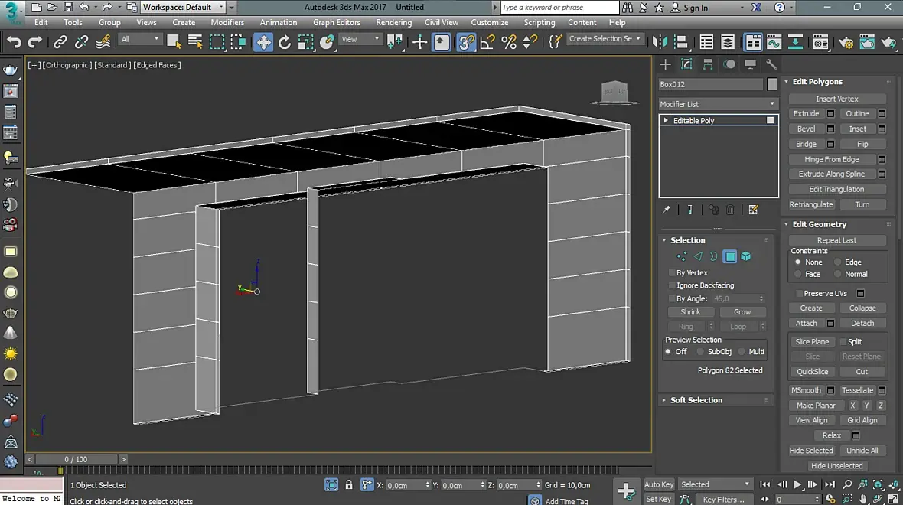Viewport: 903px width, 505px height.
Task: Open the Hierarchy command panel tab
Action: (708, 64)
